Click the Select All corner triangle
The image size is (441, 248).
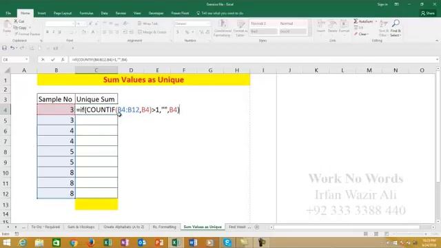point(8,70)
